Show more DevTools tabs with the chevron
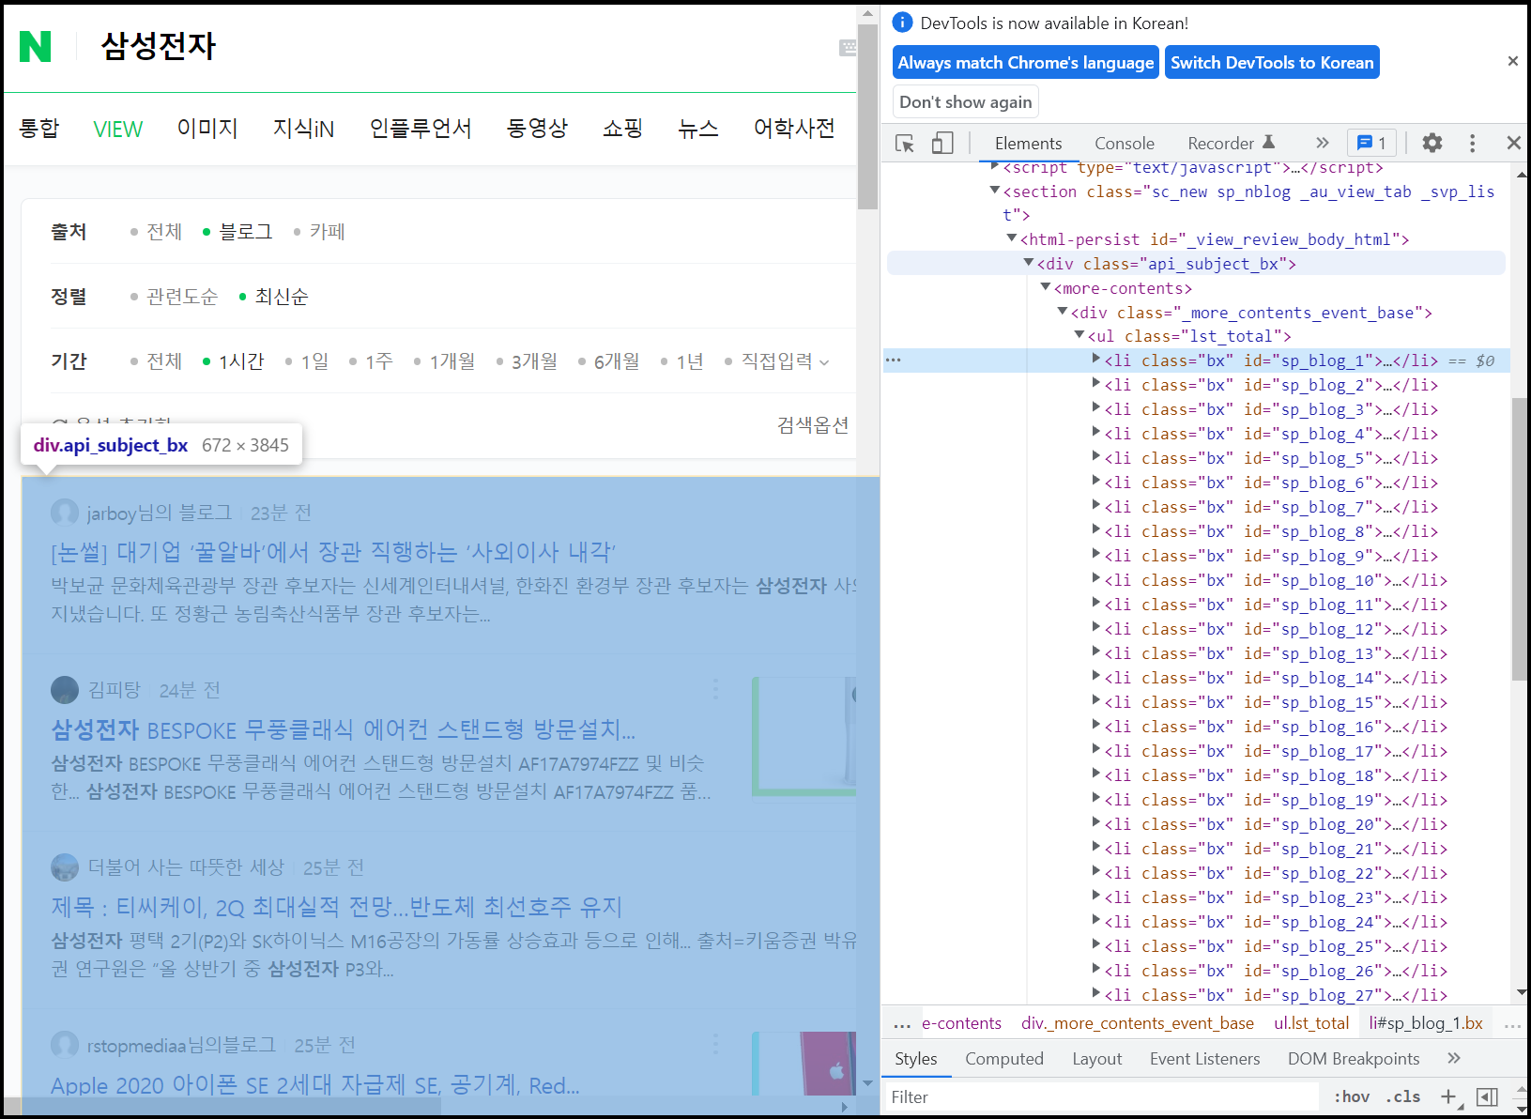This screenshot has height=1119, width=1531. [1322, 143]
